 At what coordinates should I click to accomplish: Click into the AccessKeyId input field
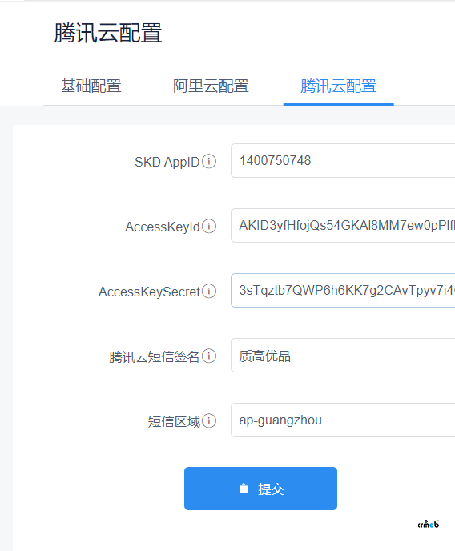(x=343, y=225)
